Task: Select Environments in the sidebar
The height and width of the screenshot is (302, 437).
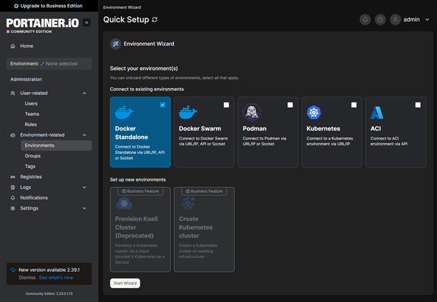Action: (56, 145)
